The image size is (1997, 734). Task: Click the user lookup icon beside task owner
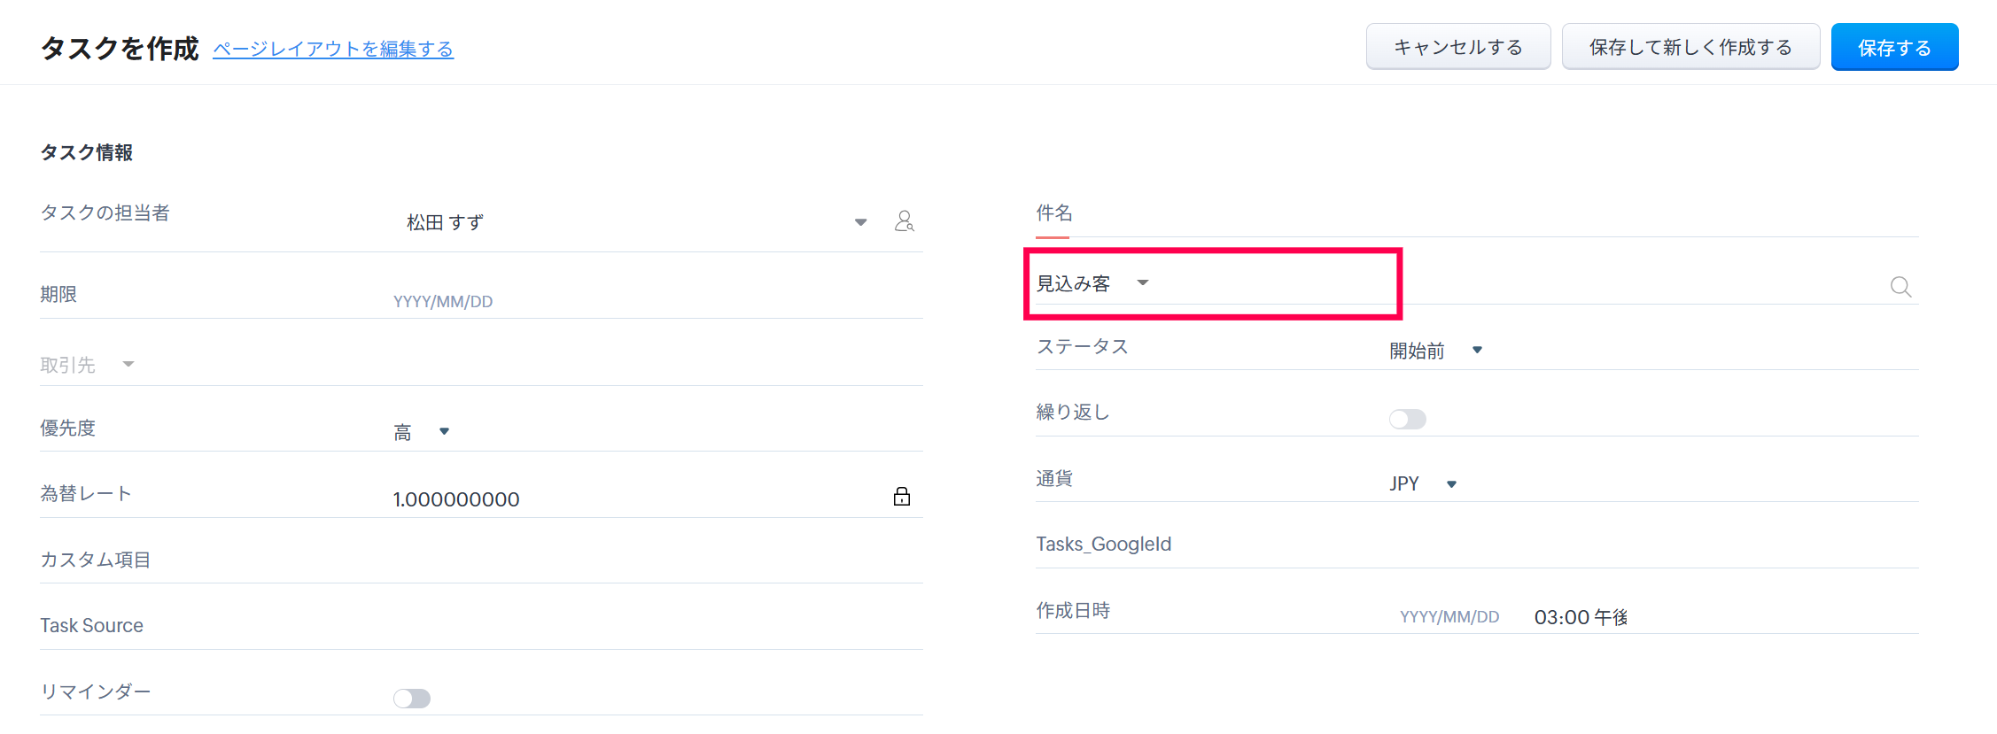(x=904, y=221)
